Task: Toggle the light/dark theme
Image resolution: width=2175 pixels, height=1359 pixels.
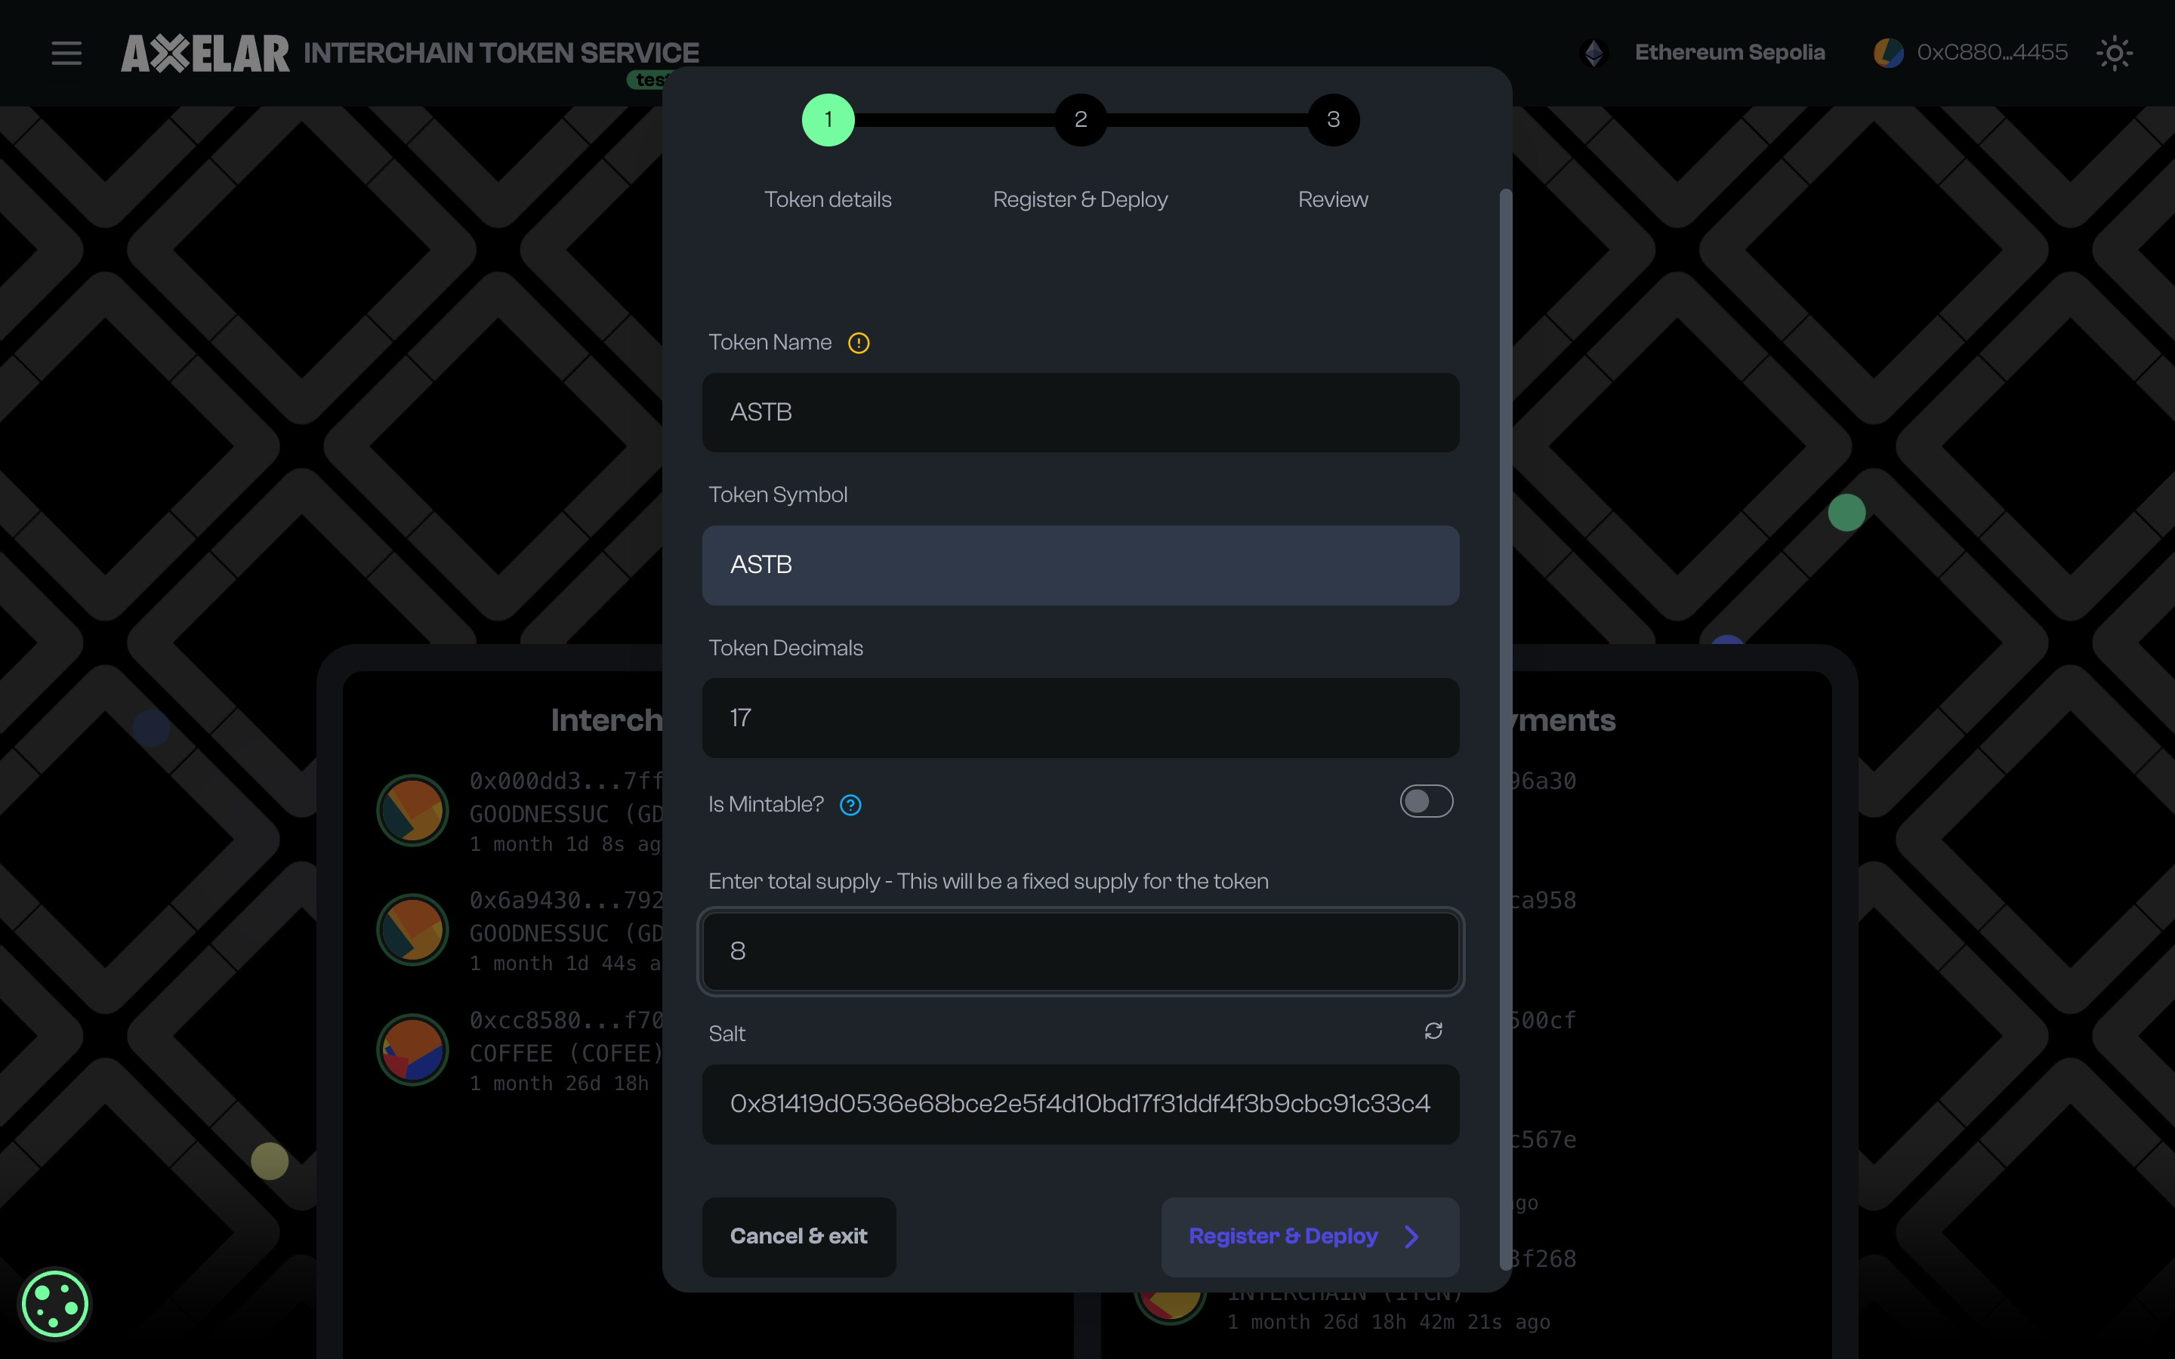Action: [x=2114, y=53]
